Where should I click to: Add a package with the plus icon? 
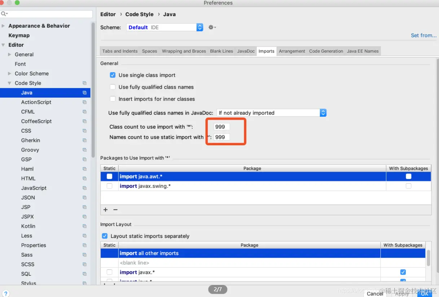(106, 210)
